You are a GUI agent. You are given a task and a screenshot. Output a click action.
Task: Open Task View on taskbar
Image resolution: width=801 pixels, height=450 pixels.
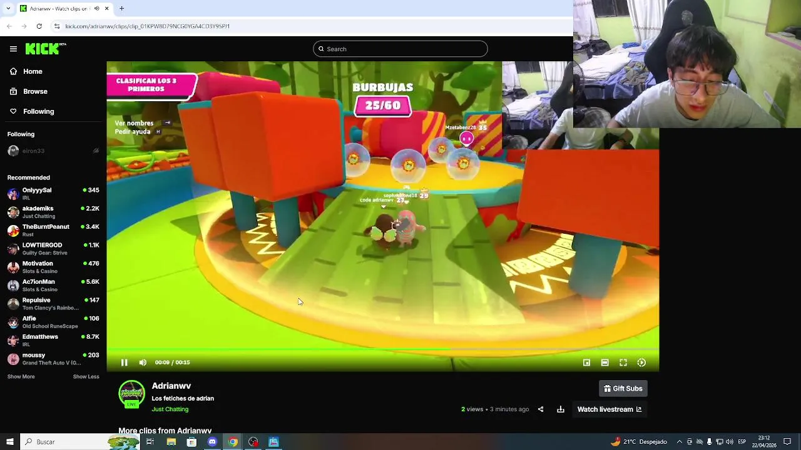(150, 442)
